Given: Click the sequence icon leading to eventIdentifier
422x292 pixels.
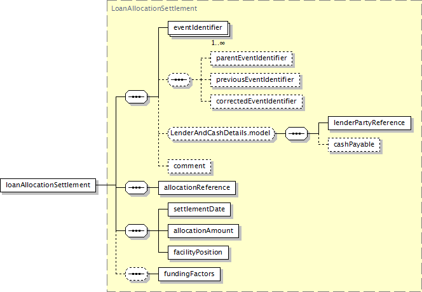Looking at the screenshot, I should 137,96.
